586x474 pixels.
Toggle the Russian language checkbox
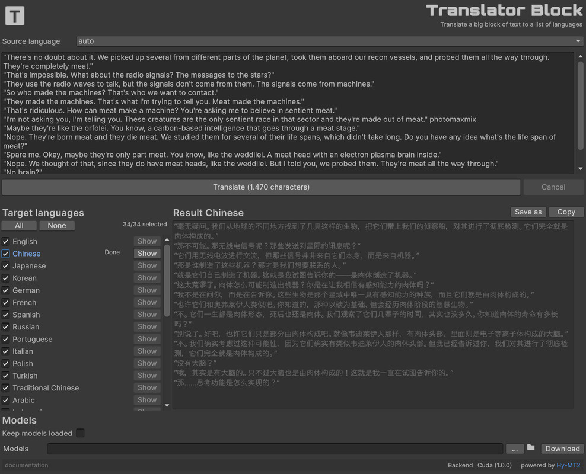(5, 327)
